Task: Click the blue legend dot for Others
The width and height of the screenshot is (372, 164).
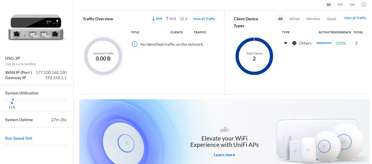Action: point(286,43)
